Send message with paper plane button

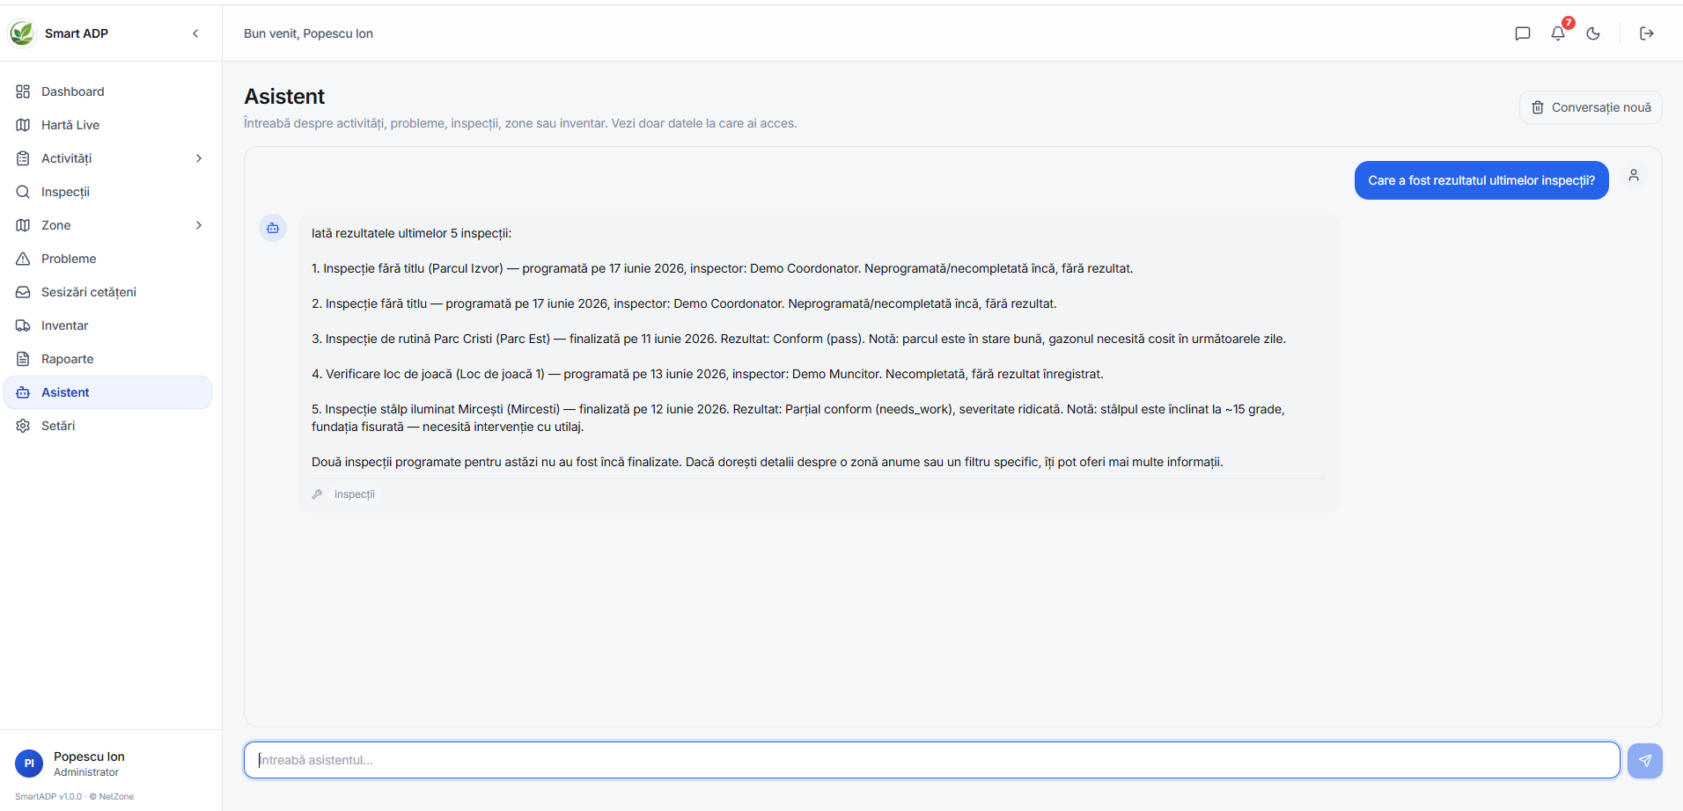click(x=1644, y=761)
